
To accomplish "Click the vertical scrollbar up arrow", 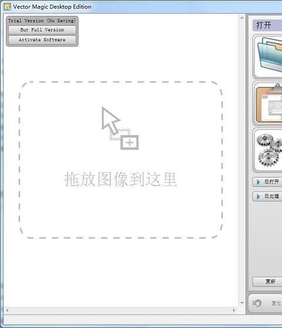I will 242,18.
